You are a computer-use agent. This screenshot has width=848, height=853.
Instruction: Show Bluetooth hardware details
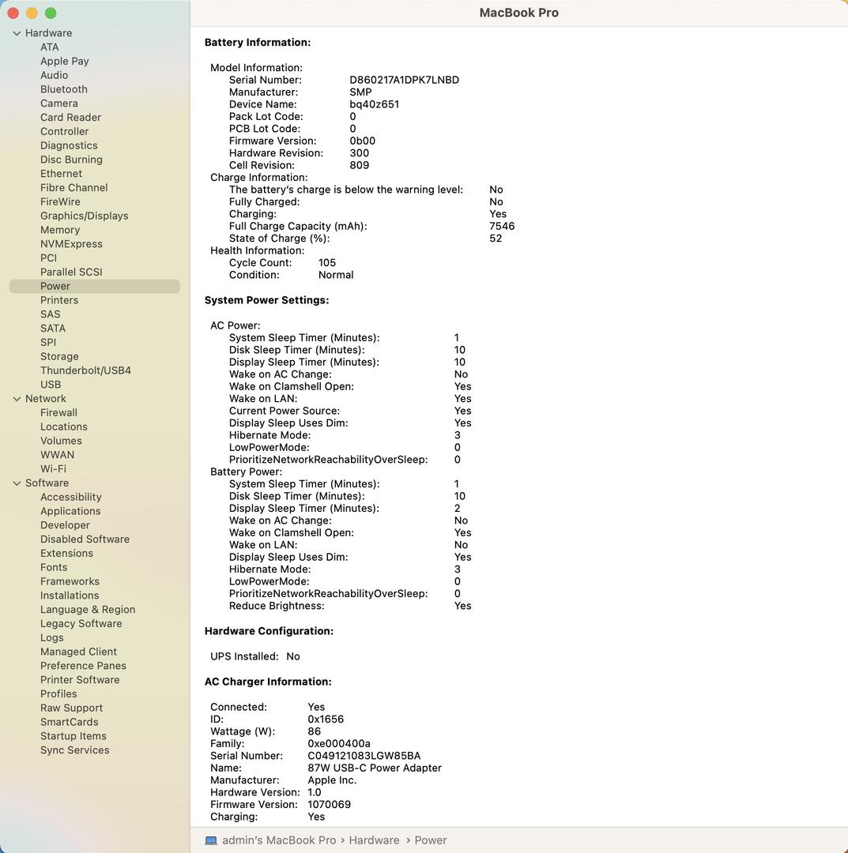tap(64, 89)
